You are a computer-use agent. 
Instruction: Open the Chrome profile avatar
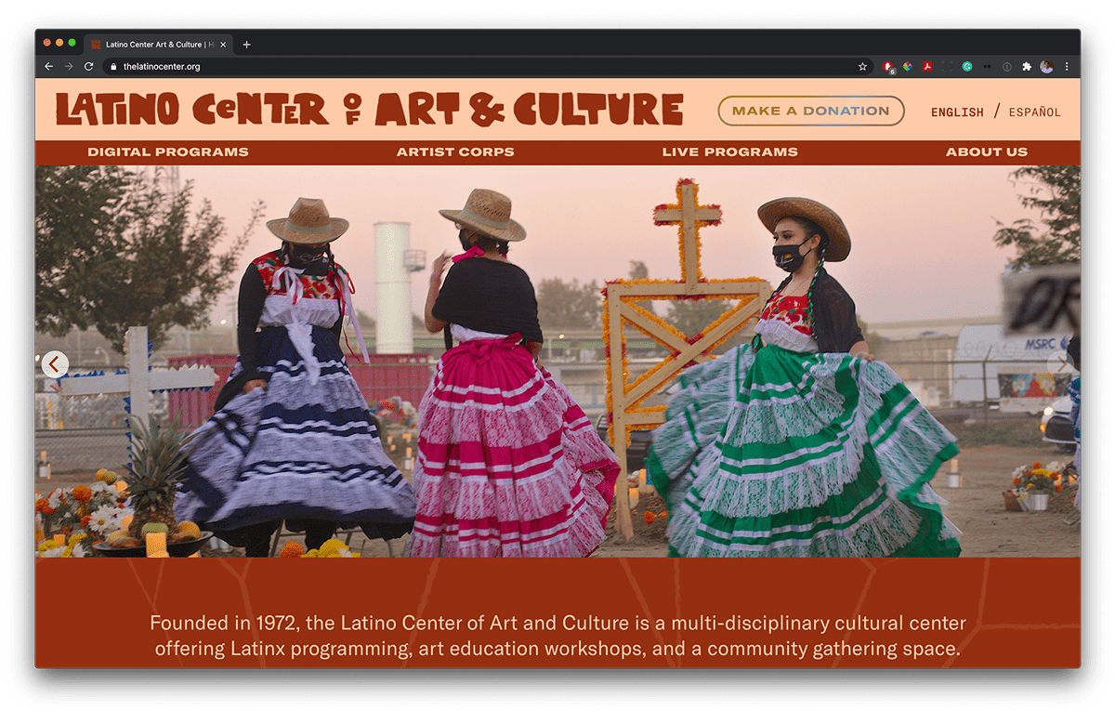[1046, 67]
